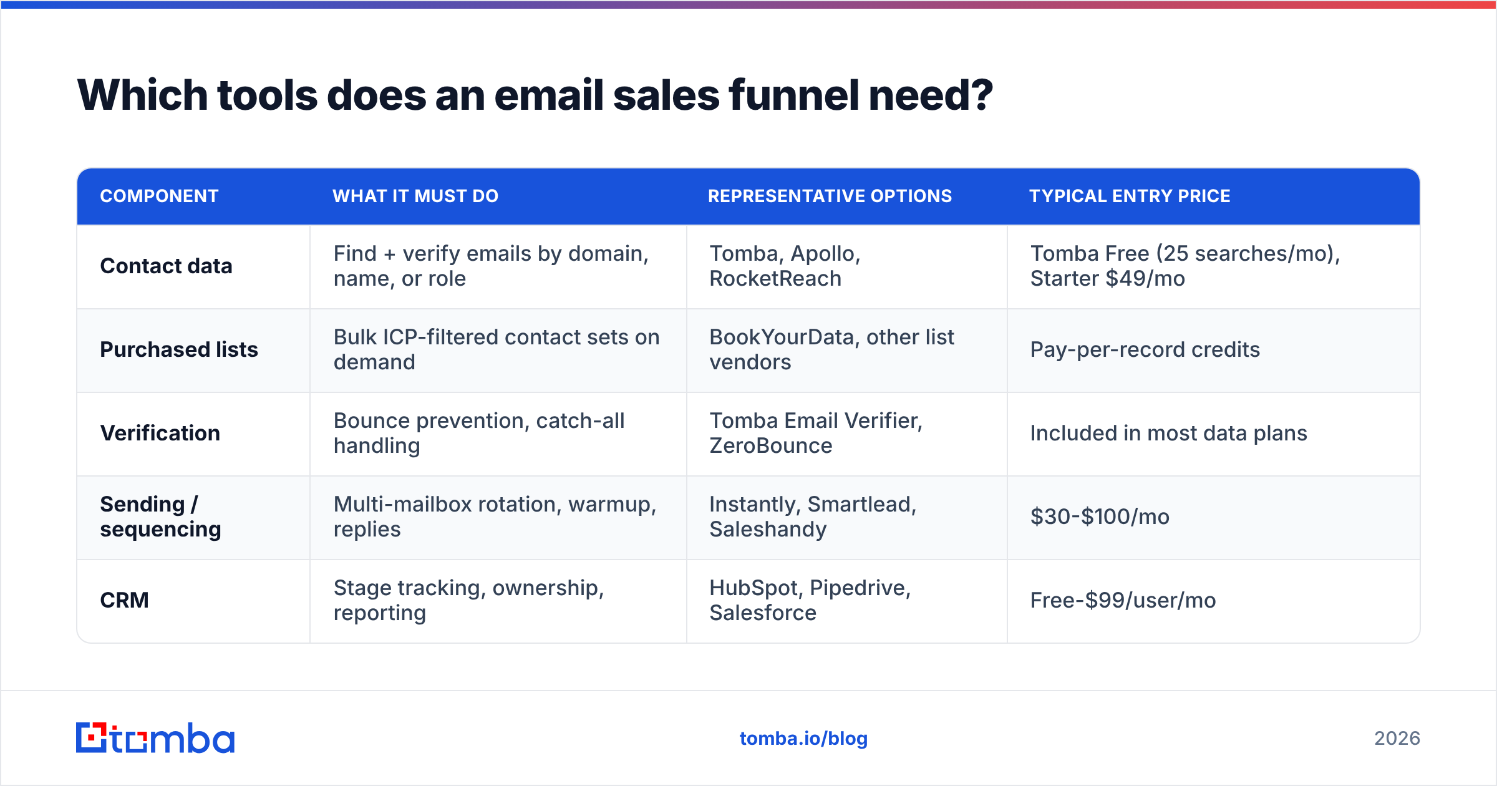Click "Included in most data plans" cell
The height and width of the screenshot is (786, 1497).
pos(1213,434)
